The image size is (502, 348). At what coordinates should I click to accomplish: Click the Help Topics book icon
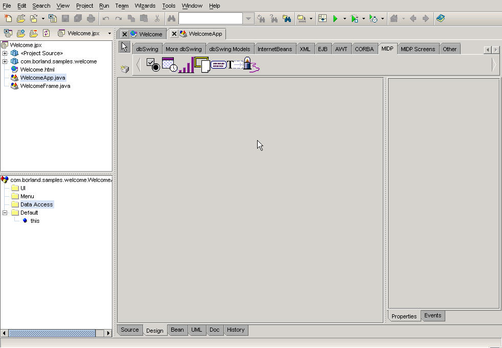coord(441,19)
